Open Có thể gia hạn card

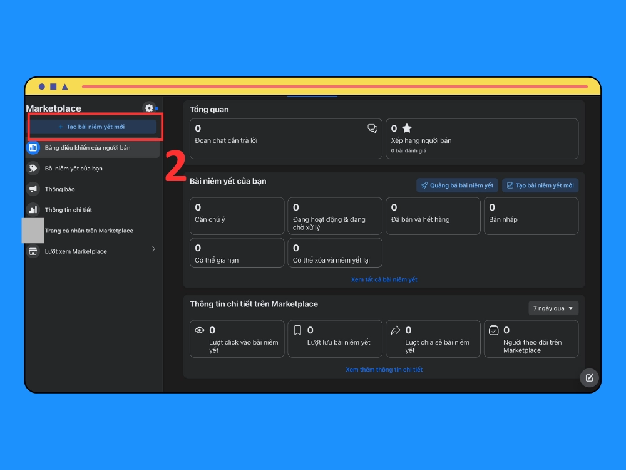tap(237, 253)
